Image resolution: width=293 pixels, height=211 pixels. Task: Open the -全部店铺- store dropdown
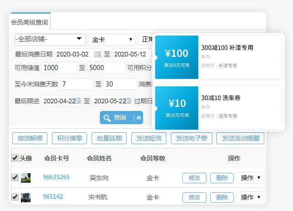[50, 40]
